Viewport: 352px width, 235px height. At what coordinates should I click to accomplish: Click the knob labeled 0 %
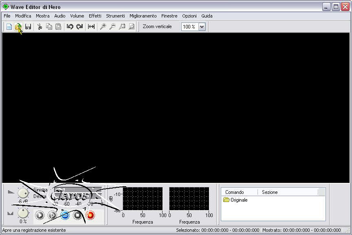tap(23, 213)
